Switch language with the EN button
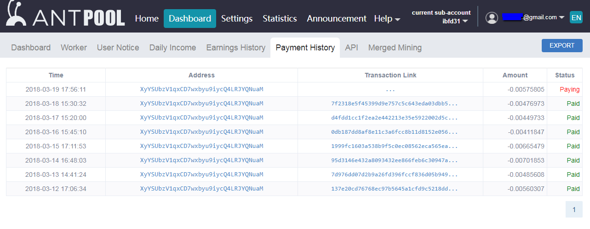 [576, 18]
